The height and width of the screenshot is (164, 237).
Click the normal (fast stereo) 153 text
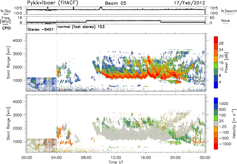tap(81, 27)
